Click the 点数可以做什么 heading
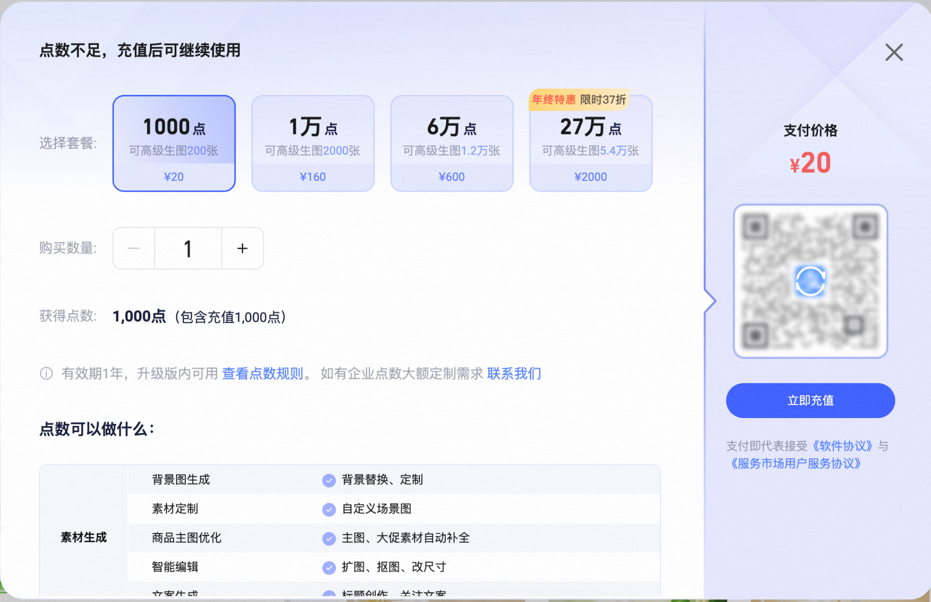This screenshot has width=931, height=602. [x=97, y=429]
